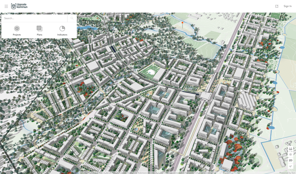The width and height of the screenshot is (296, 174).
Task: Open the daylight sun settings
Action: point(291,154)
